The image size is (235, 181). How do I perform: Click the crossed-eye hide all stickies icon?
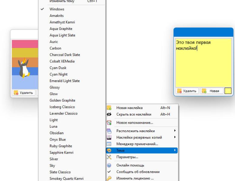109,114
